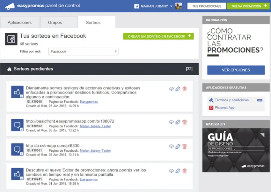The width and height of the screenshot is (271, 192).
Task: Click the Términos y condiciones gavel icon
Action: (211, 100)
